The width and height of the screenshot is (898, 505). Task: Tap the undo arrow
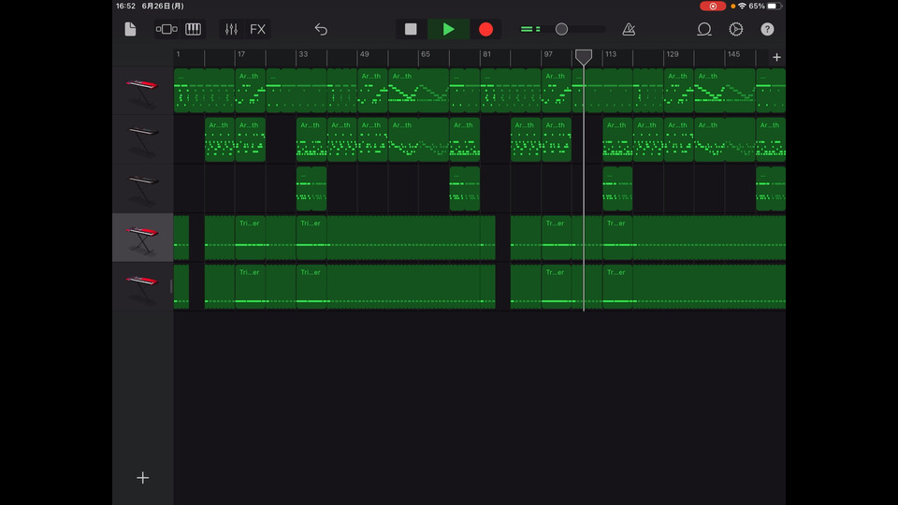[x=321, y=29]
